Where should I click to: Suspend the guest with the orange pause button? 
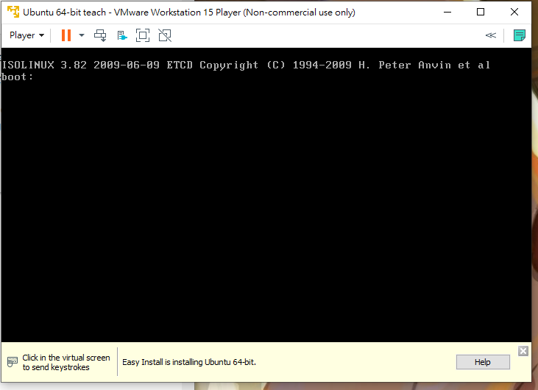(x=66, y=35)
